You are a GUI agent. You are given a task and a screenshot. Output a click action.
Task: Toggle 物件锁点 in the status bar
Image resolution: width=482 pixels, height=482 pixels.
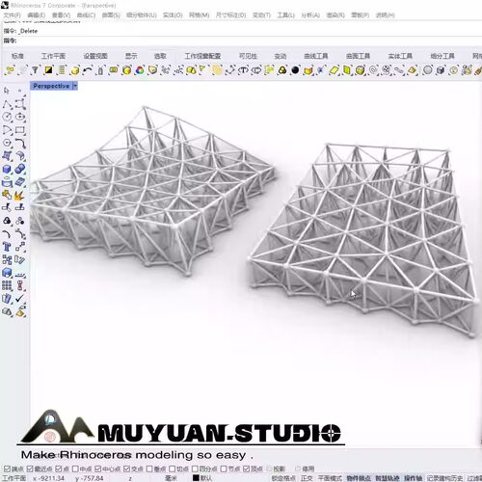tap(359, 478)
